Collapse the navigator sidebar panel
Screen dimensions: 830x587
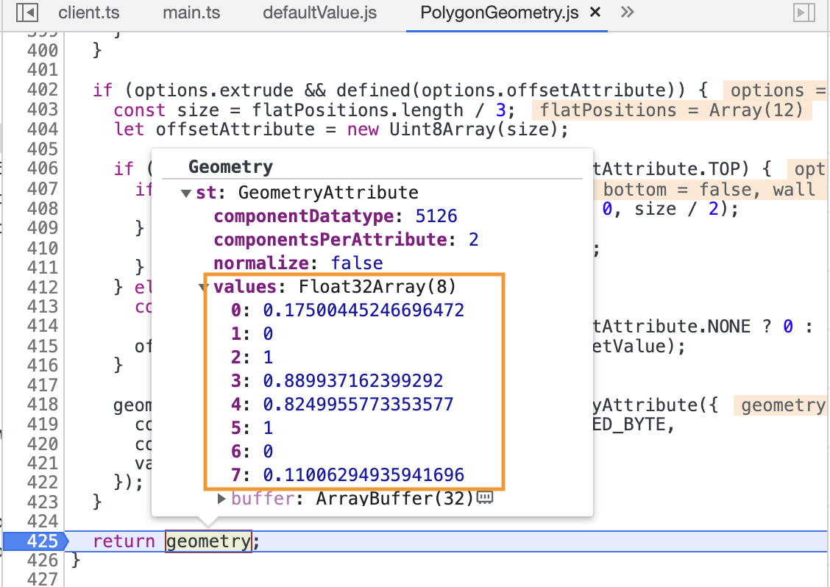(x=26, y=12)
